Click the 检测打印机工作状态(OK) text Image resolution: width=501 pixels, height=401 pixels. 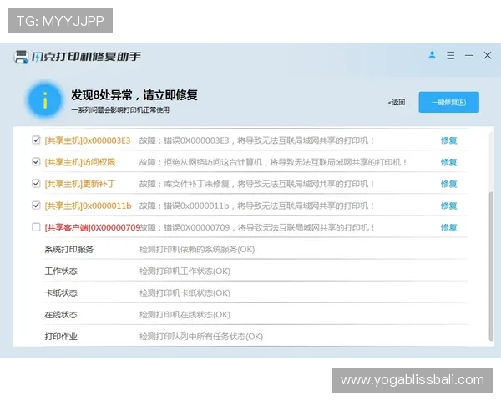[185, 272]
